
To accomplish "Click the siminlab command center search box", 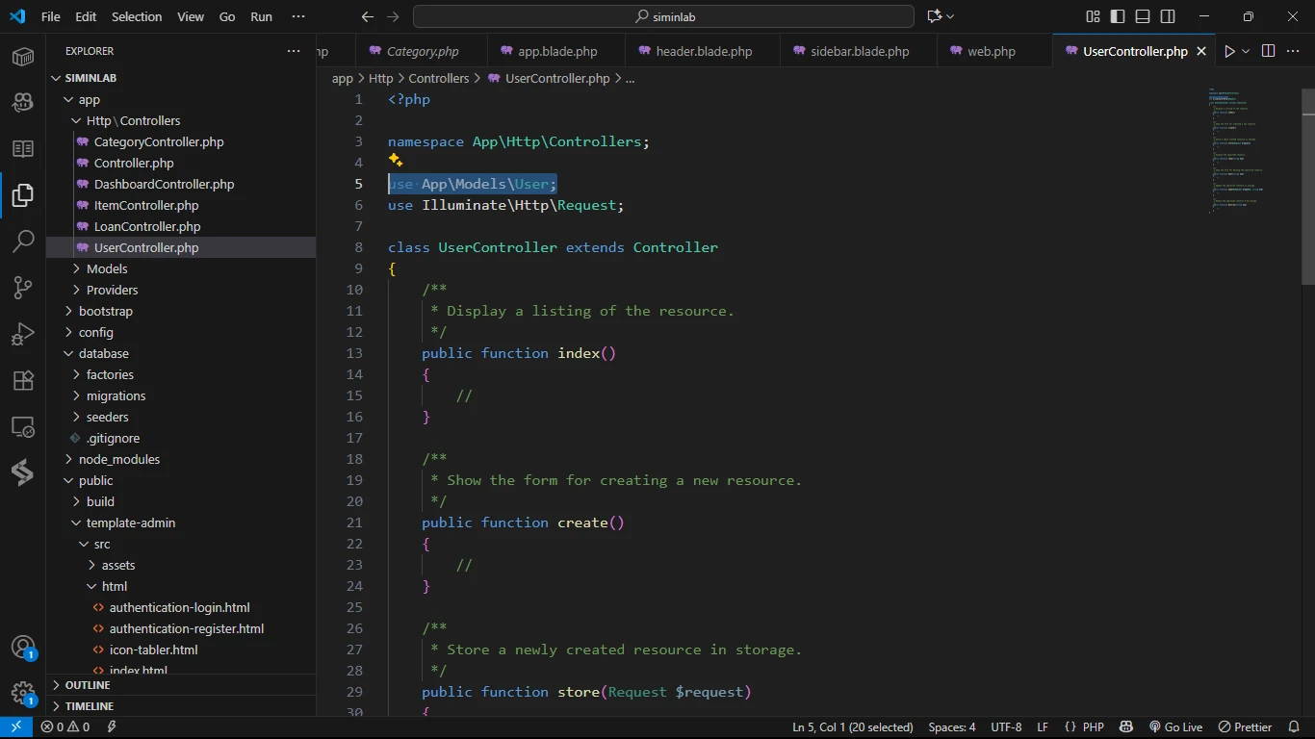I will [663, 16].
